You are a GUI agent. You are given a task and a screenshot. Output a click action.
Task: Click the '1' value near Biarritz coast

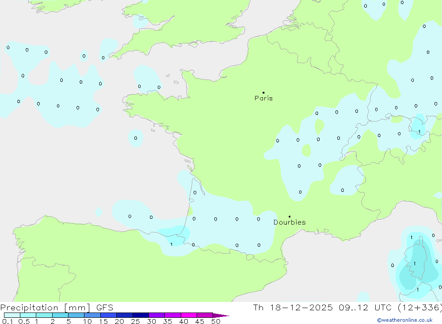(x=171, y=244)
